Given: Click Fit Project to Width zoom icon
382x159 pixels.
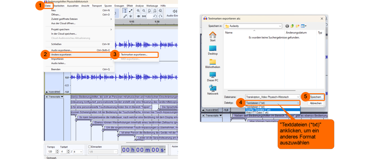Looking at the screenshot, I should (155, 11).
